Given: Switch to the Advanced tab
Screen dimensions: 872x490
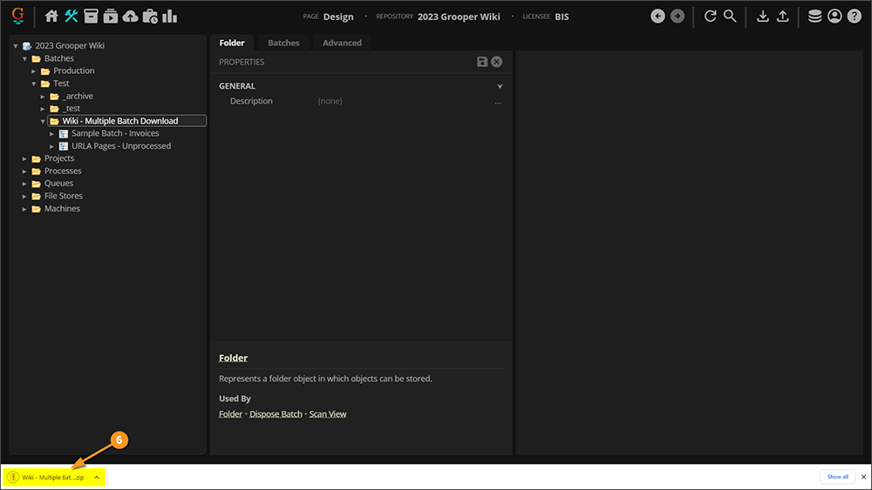Looking at the screenshot, I should [342, 43].
